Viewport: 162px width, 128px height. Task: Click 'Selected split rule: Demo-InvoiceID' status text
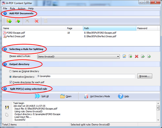point(90,124)
